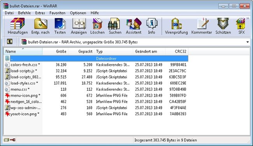The image size is (253, 146).
Task: Click the key password icon in status bar
Action: pyautogui.click(x=13, y=140)
